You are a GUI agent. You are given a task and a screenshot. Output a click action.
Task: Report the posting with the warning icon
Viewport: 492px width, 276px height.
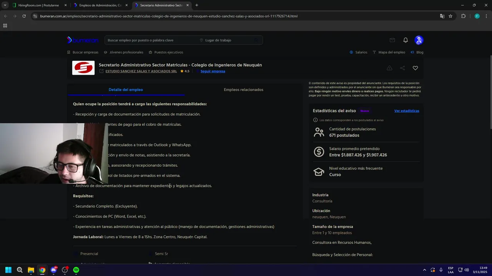389,68
